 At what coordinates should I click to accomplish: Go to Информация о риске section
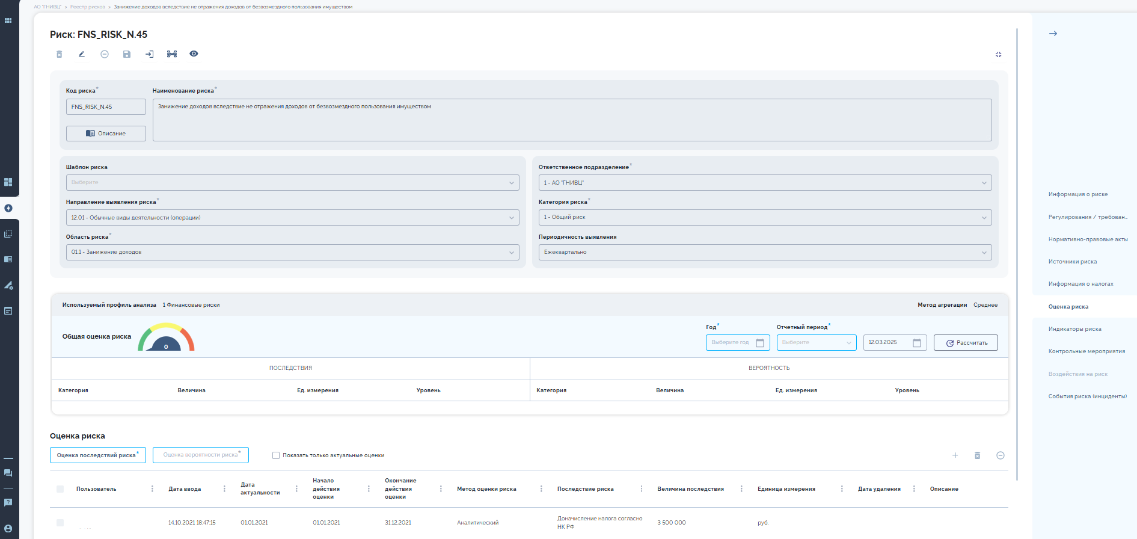(1078, 194)
